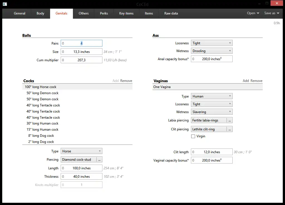285x205 pixels.
Task: Open the Vagina Loosness dropdown
Action: pos(212,104)
